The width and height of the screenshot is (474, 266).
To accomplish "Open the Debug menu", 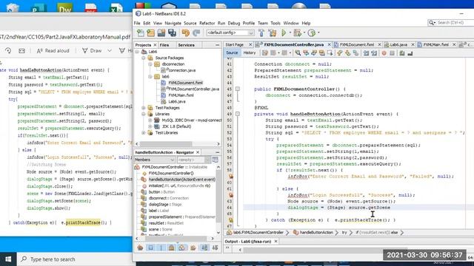I will click(x=234, y=23).
